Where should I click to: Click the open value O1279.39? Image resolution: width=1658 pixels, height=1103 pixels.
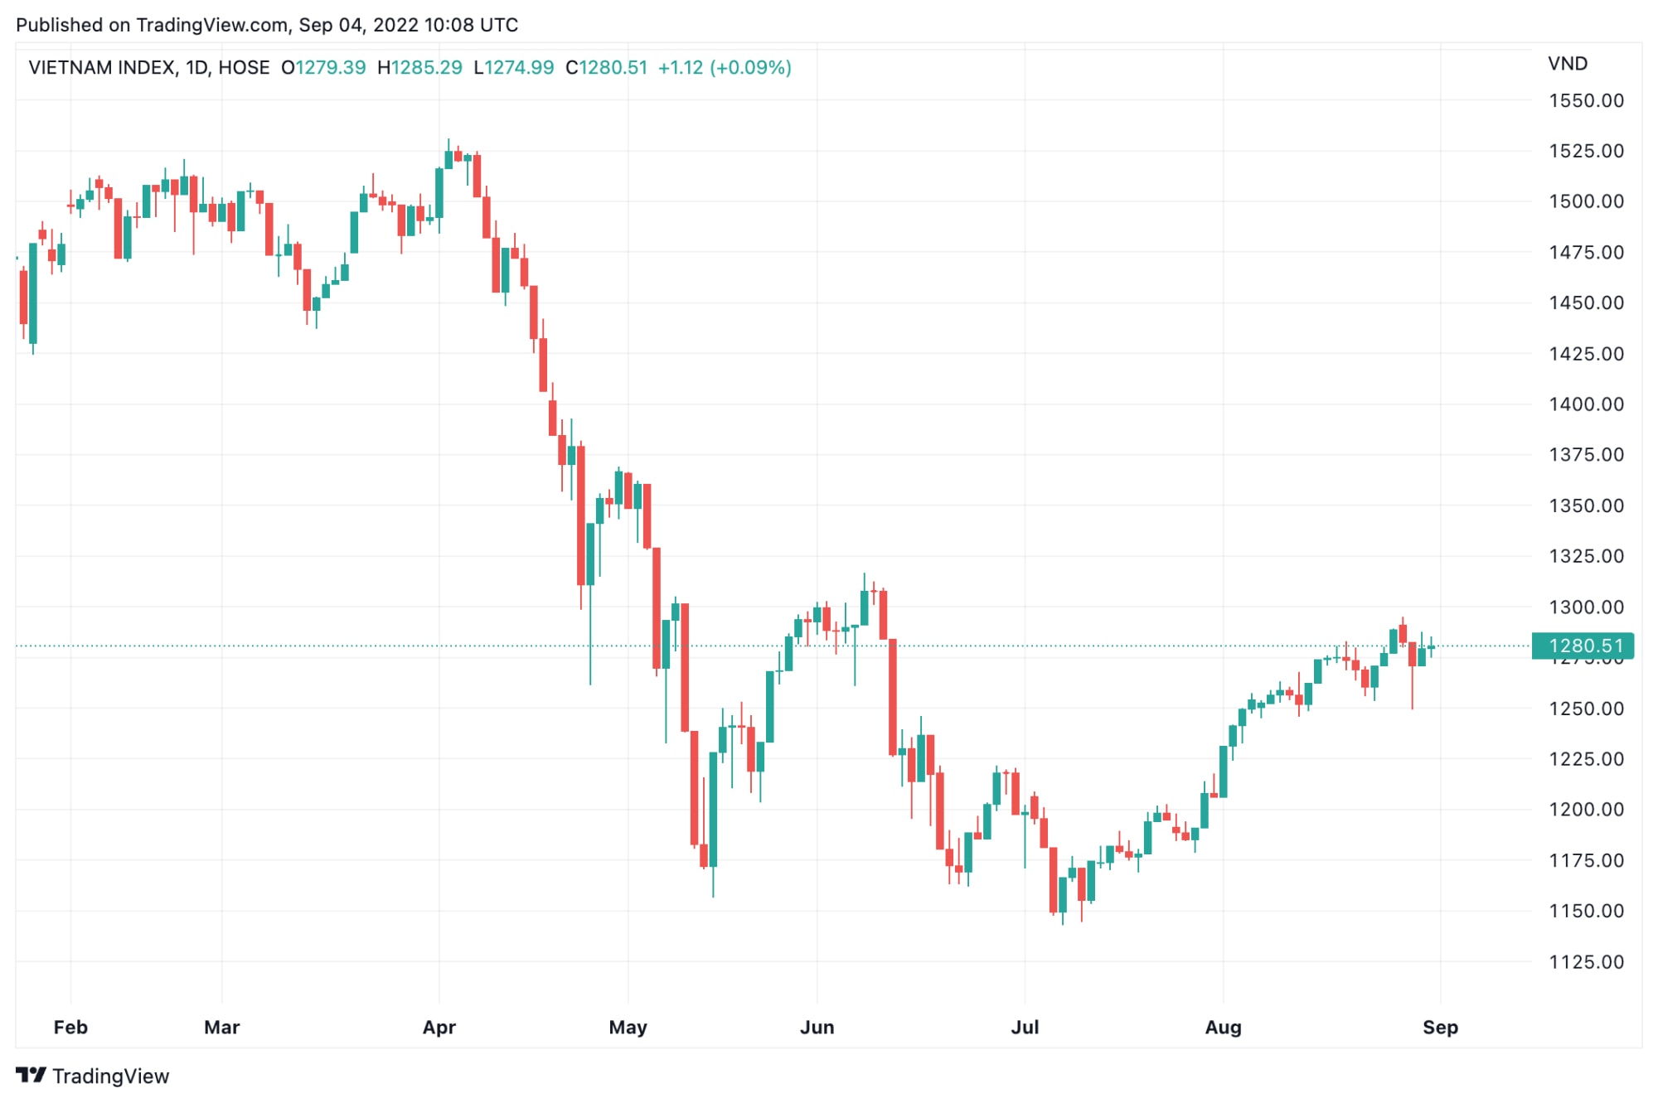tap(323, 67)
